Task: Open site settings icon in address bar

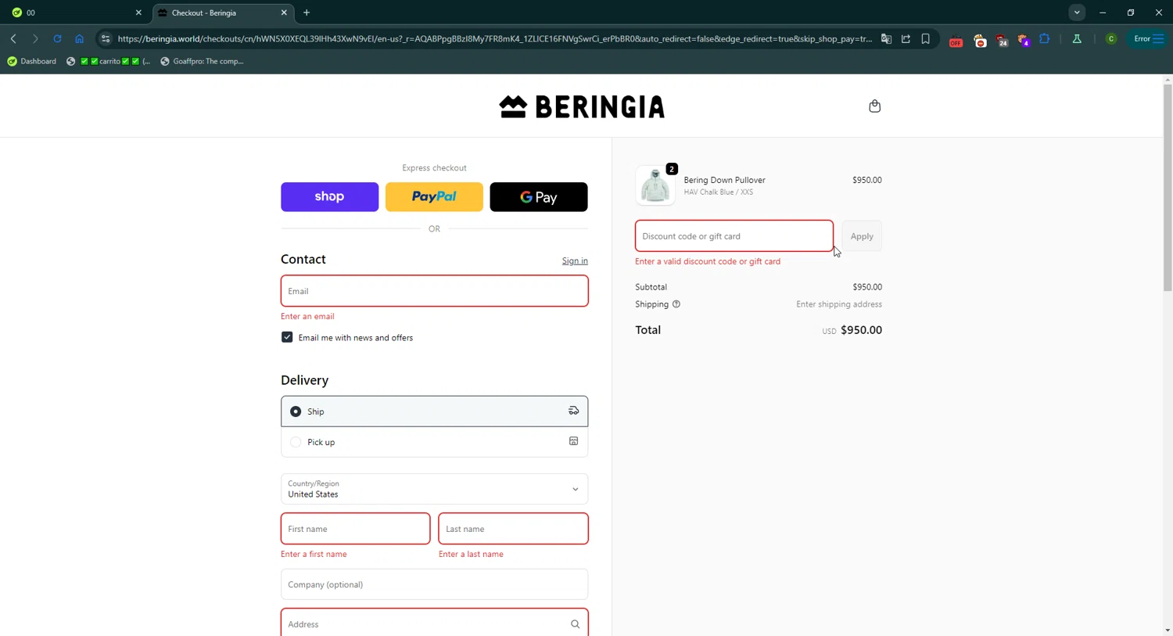Action: pos(106,38)
